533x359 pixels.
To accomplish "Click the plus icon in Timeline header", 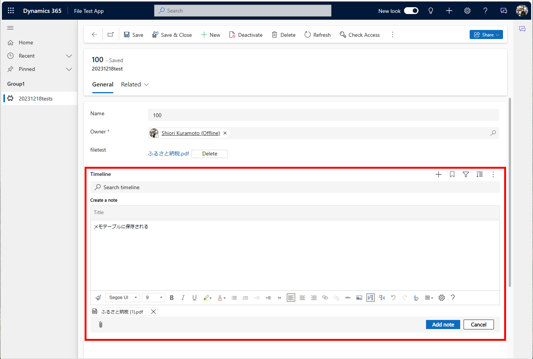I will 439,174.
